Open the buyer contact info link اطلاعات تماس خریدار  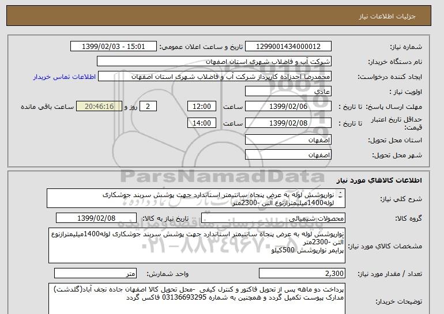click(x=64, y=77)
